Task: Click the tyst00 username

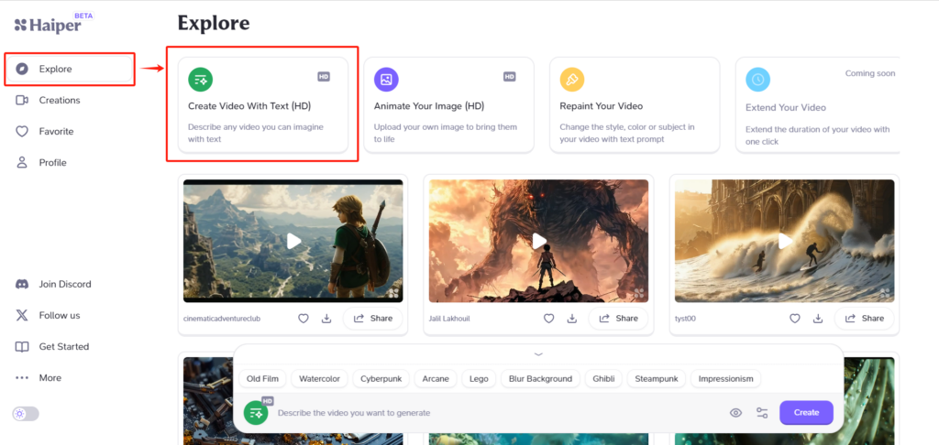Action: tap(685, 319)
